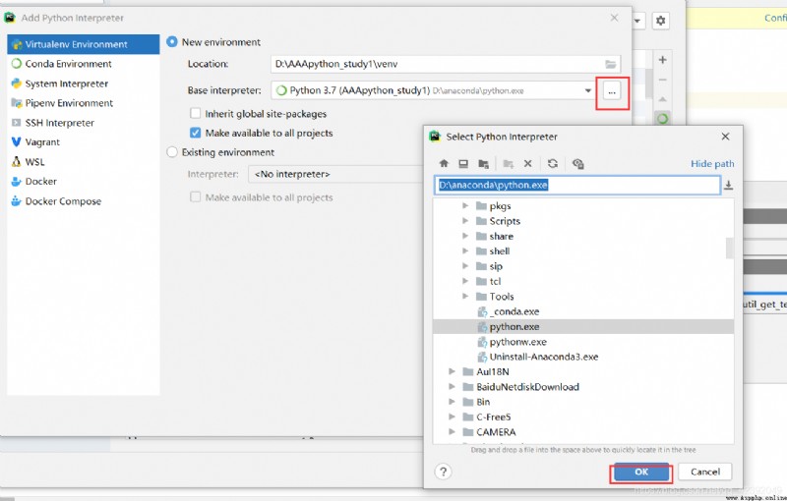Browse folder icon in Location field
This screenshot has height=501, width=787.
[610, 64]
